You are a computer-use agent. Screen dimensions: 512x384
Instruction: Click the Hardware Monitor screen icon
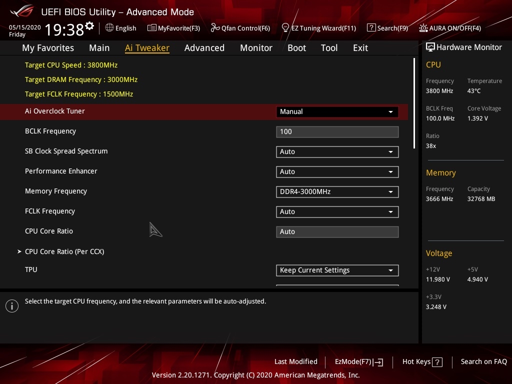click(430, 47)
